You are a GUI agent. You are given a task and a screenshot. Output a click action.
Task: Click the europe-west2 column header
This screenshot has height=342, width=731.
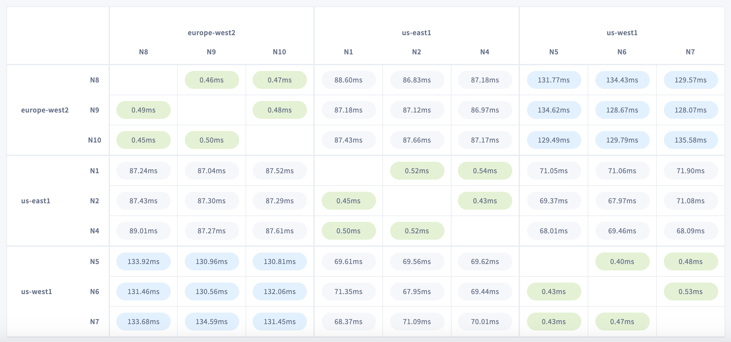click(x=211, y=33)
